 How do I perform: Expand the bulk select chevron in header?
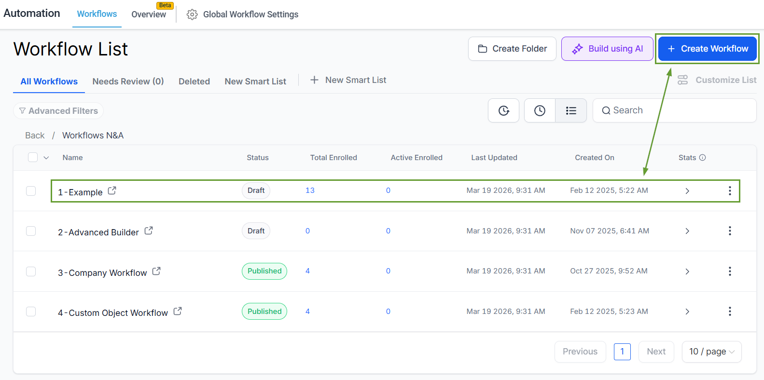(x=46, y=158)
